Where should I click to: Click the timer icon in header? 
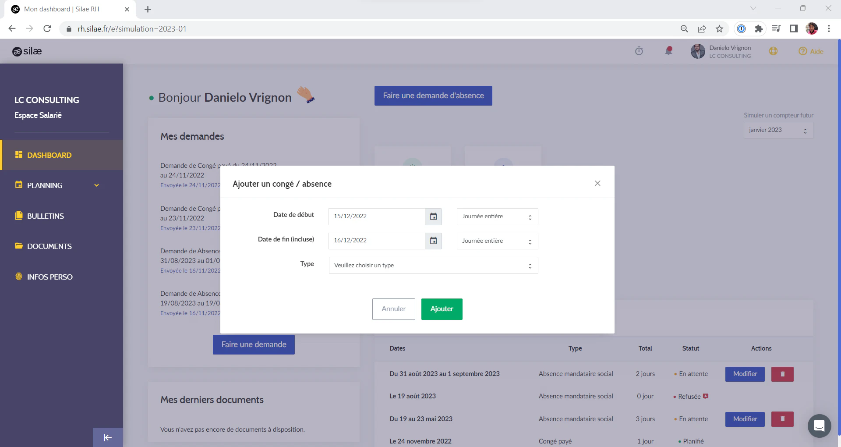(639, 51)
